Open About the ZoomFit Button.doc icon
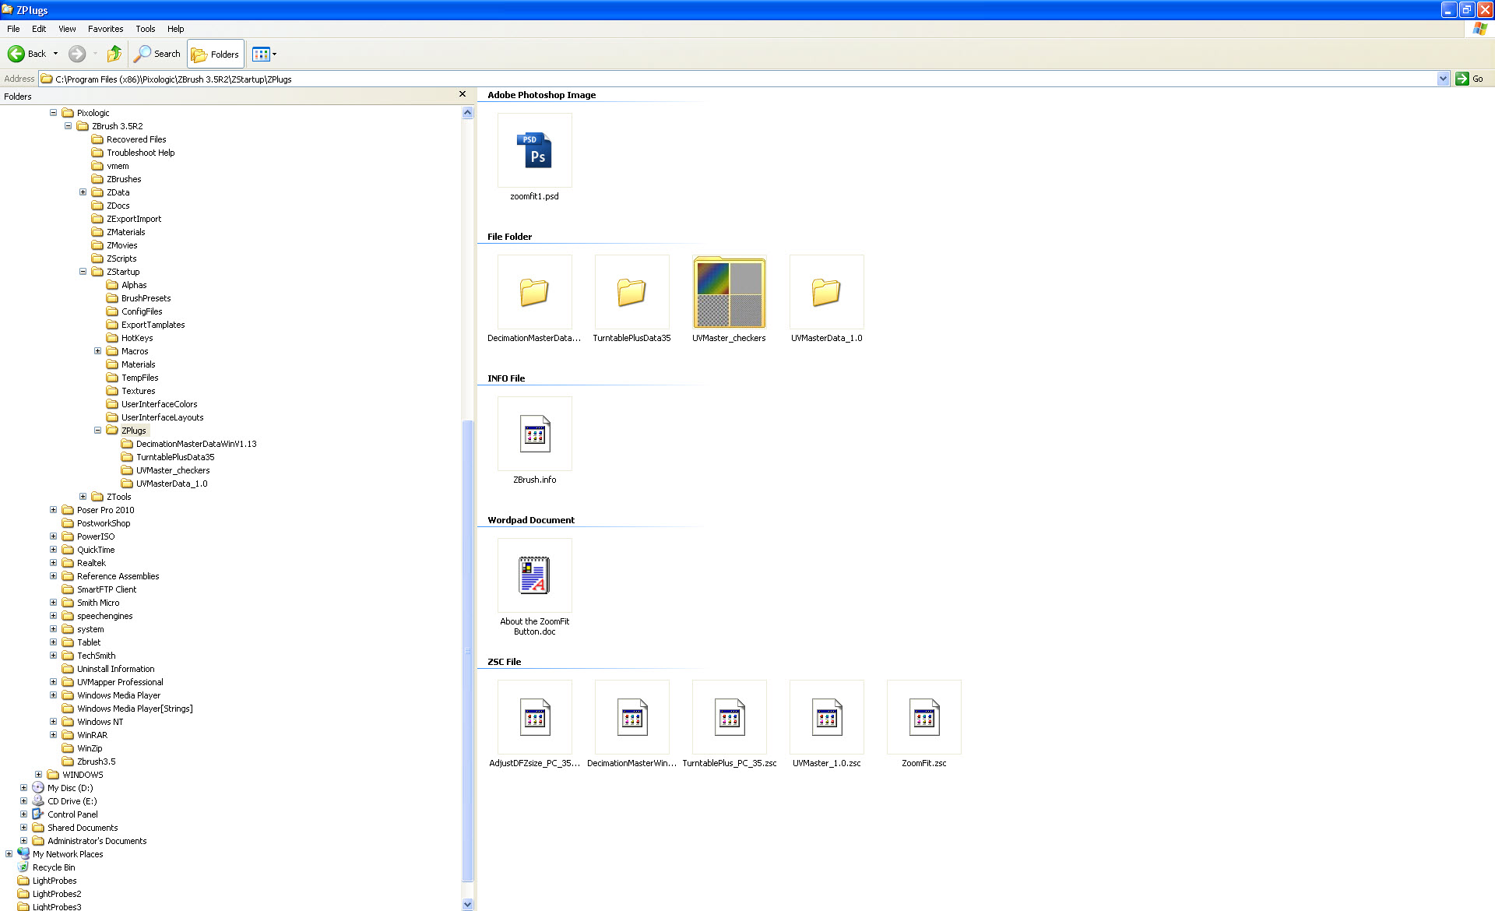This screenshot has height=911, width=1495. click(534, 575)
